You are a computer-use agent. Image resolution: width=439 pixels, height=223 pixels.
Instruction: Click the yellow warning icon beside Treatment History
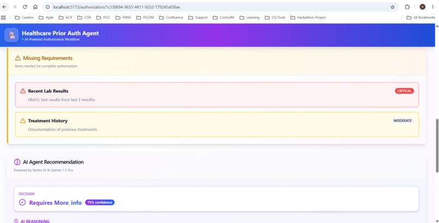23,120
